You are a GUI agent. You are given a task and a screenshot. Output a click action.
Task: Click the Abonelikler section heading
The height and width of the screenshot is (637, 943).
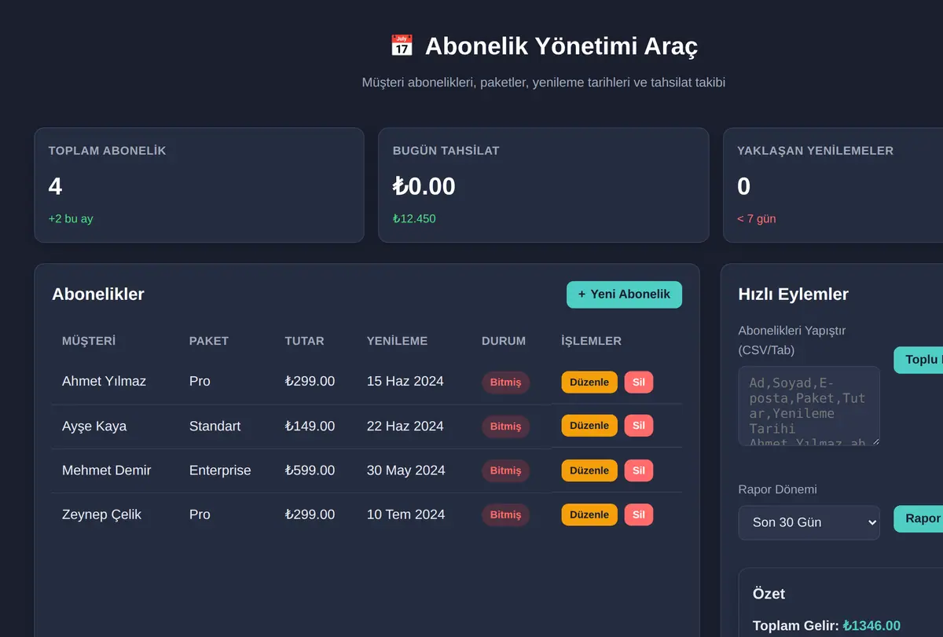tap(98, 295)
